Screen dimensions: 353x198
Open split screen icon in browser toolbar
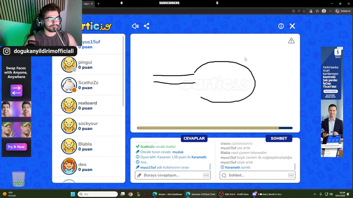[293, 11]
